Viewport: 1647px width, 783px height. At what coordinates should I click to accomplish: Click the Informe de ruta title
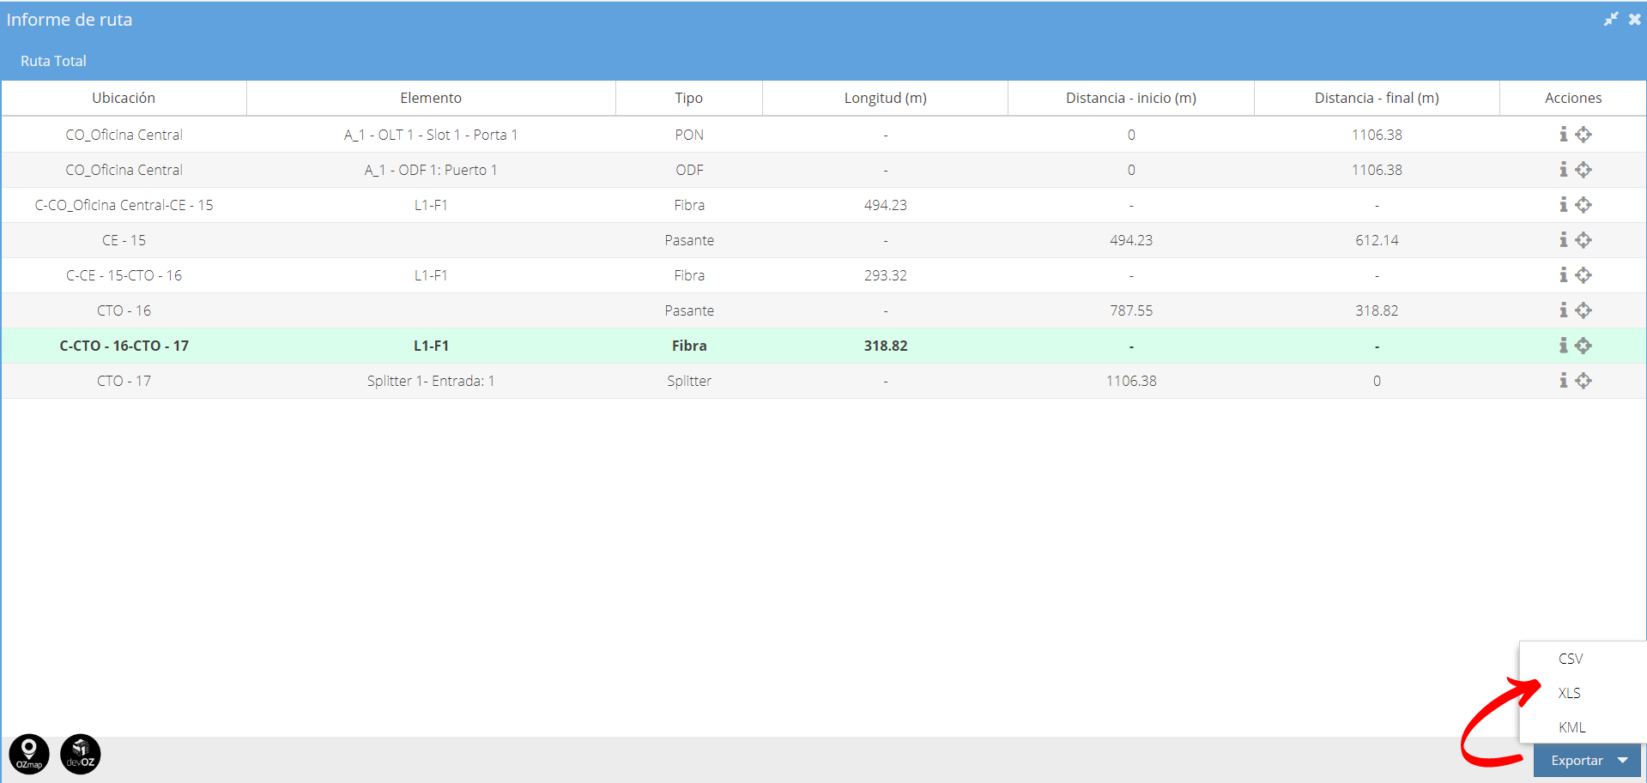coord(70,20)
